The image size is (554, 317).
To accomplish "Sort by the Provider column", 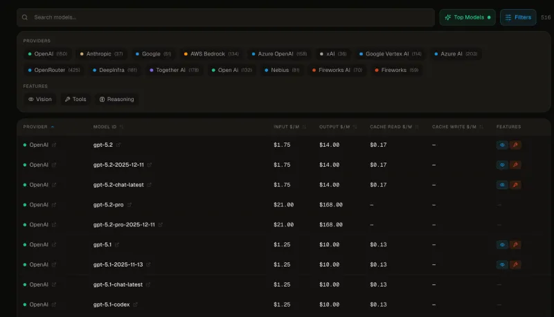I will point(39,127).
